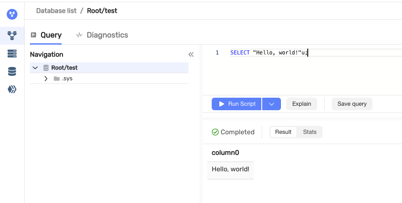Switch to the Query tab
This screenshot has width=402, height=203.
pyautogui.click(x=46, y=35)
